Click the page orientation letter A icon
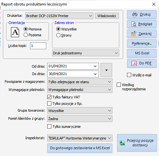 pos(15,32)
